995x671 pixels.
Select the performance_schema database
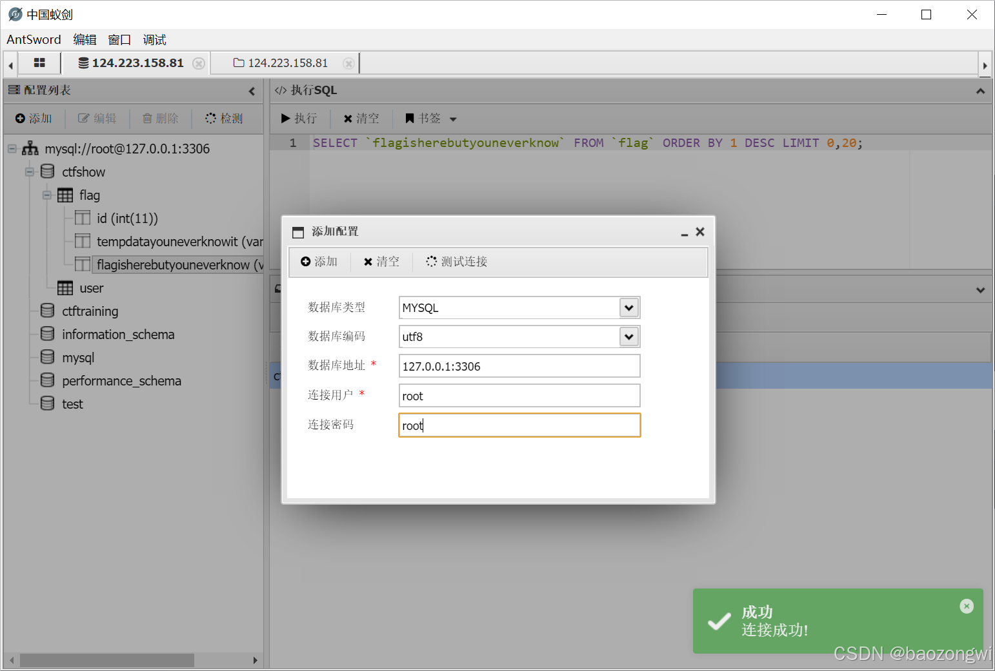[x=121, y=381]
